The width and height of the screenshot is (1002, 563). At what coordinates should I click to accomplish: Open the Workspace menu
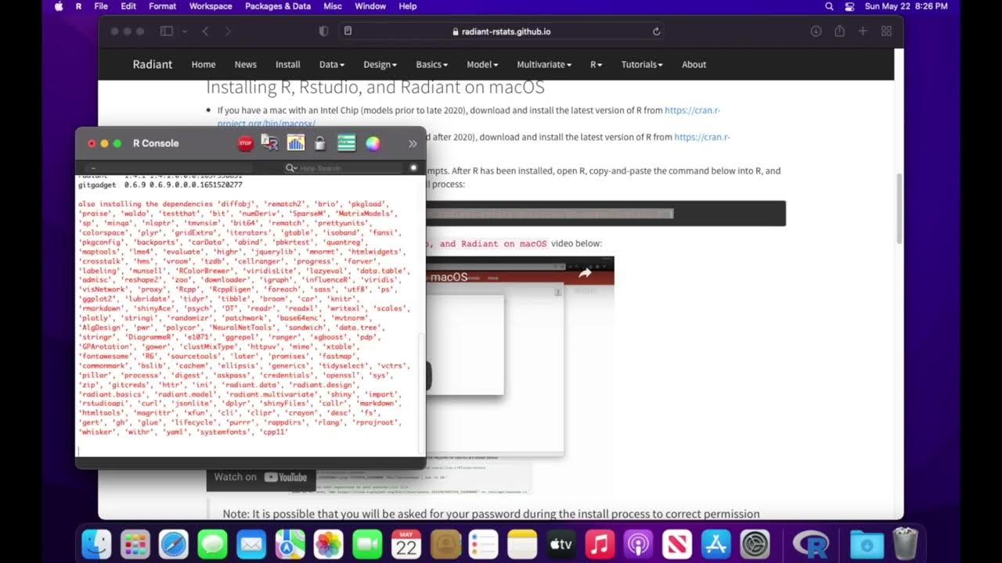[x=211, y=6]
